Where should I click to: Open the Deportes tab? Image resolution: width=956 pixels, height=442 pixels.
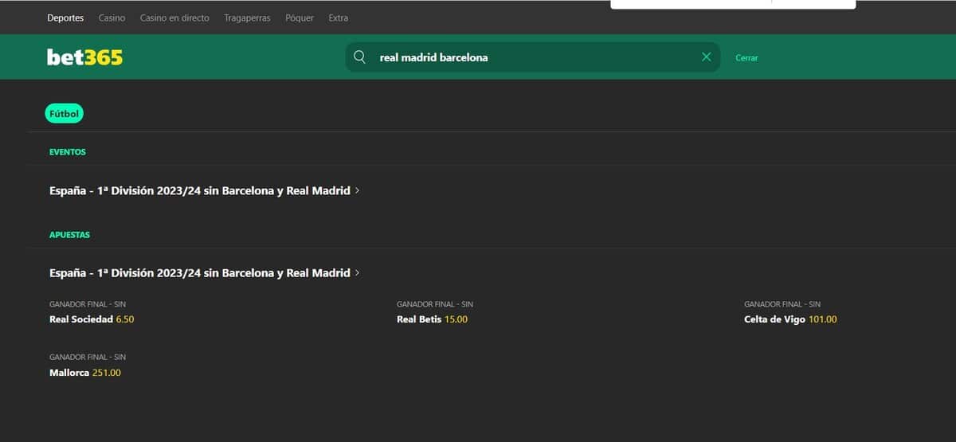coord(65,18)
